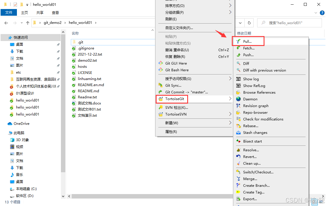326x206 pixels.
Task: Expand the 分组依据(P) submenu arrow
Action: (x=230, y=12)
